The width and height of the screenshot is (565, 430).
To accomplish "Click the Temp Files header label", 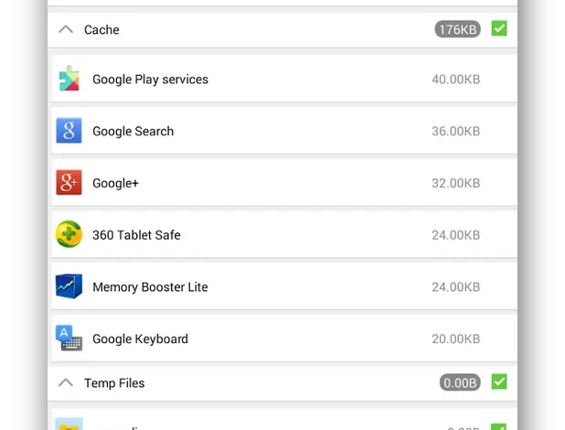I will point(114,383).
